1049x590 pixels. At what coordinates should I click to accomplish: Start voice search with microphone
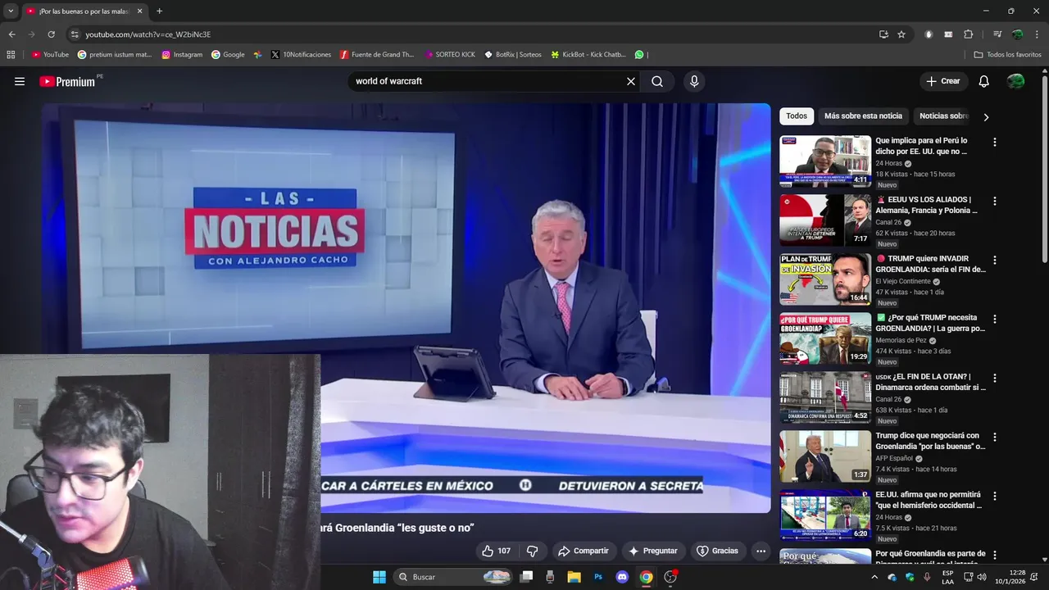coord(694,81)
